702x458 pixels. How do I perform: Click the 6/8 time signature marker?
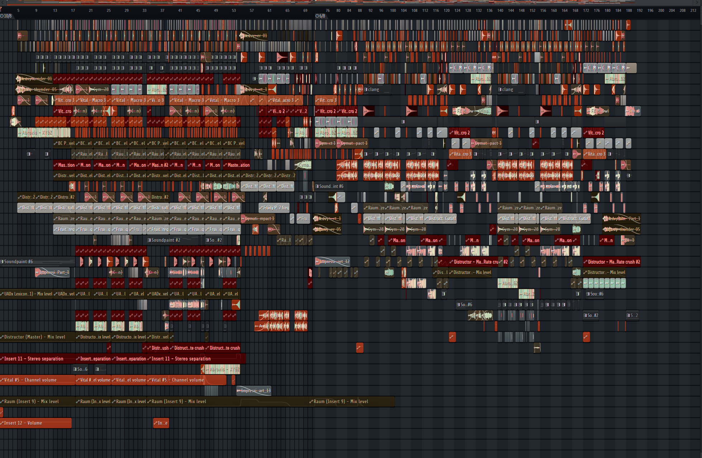click(321, 16)
